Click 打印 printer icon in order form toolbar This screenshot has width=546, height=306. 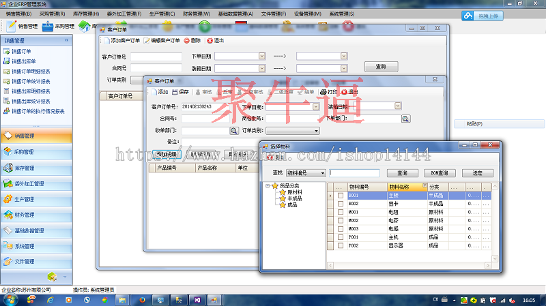tap(323, 92)
